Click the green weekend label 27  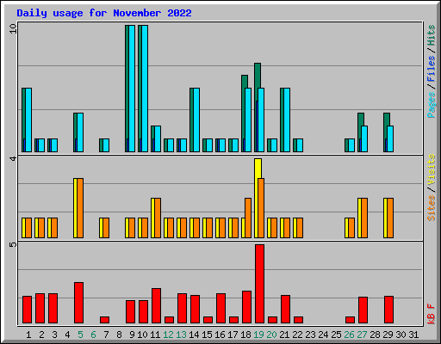click(362, 335)
